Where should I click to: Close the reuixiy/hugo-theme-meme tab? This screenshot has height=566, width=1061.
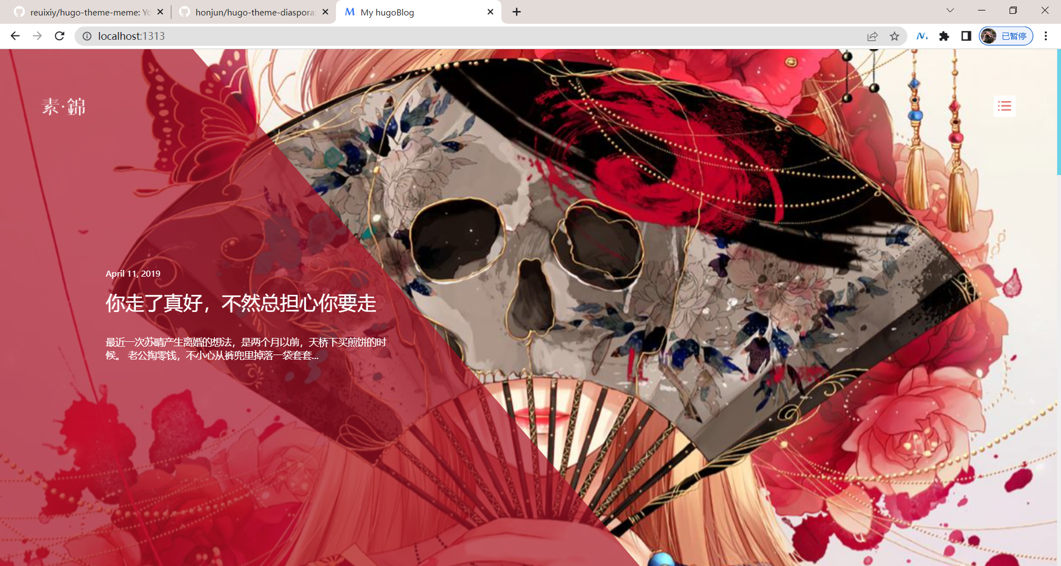[160, 12]
